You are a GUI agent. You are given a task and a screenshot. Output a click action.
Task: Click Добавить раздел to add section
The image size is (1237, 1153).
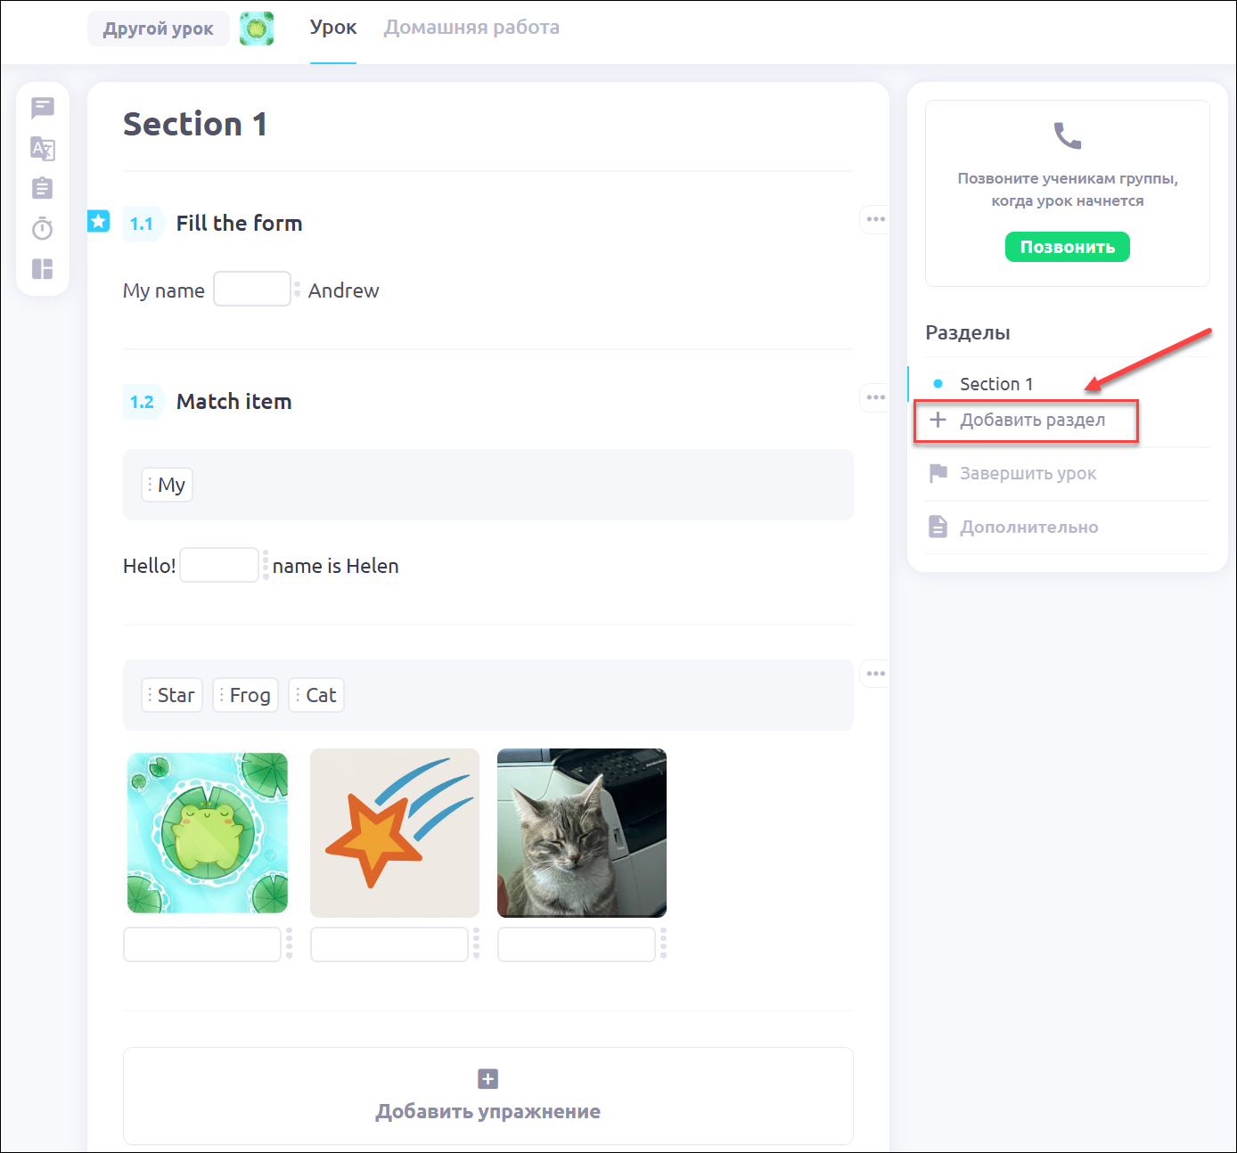pos(1031,421)
